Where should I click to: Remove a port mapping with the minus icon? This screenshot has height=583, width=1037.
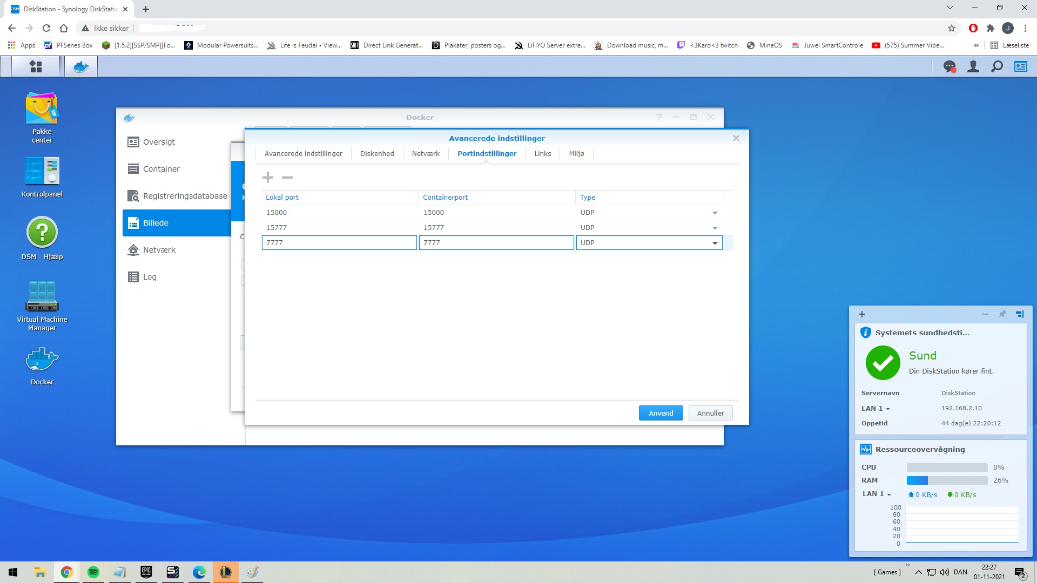(x=287, y=178)
